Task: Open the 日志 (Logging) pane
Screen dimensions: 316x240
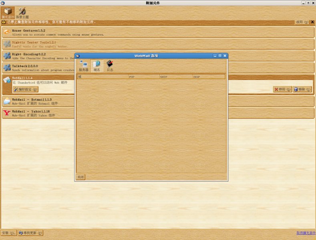Action: click(x=110, y=66)
